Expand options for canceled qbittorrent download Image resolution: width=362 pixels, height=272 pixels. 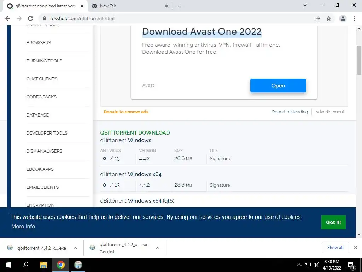click(x=158, y=248)
